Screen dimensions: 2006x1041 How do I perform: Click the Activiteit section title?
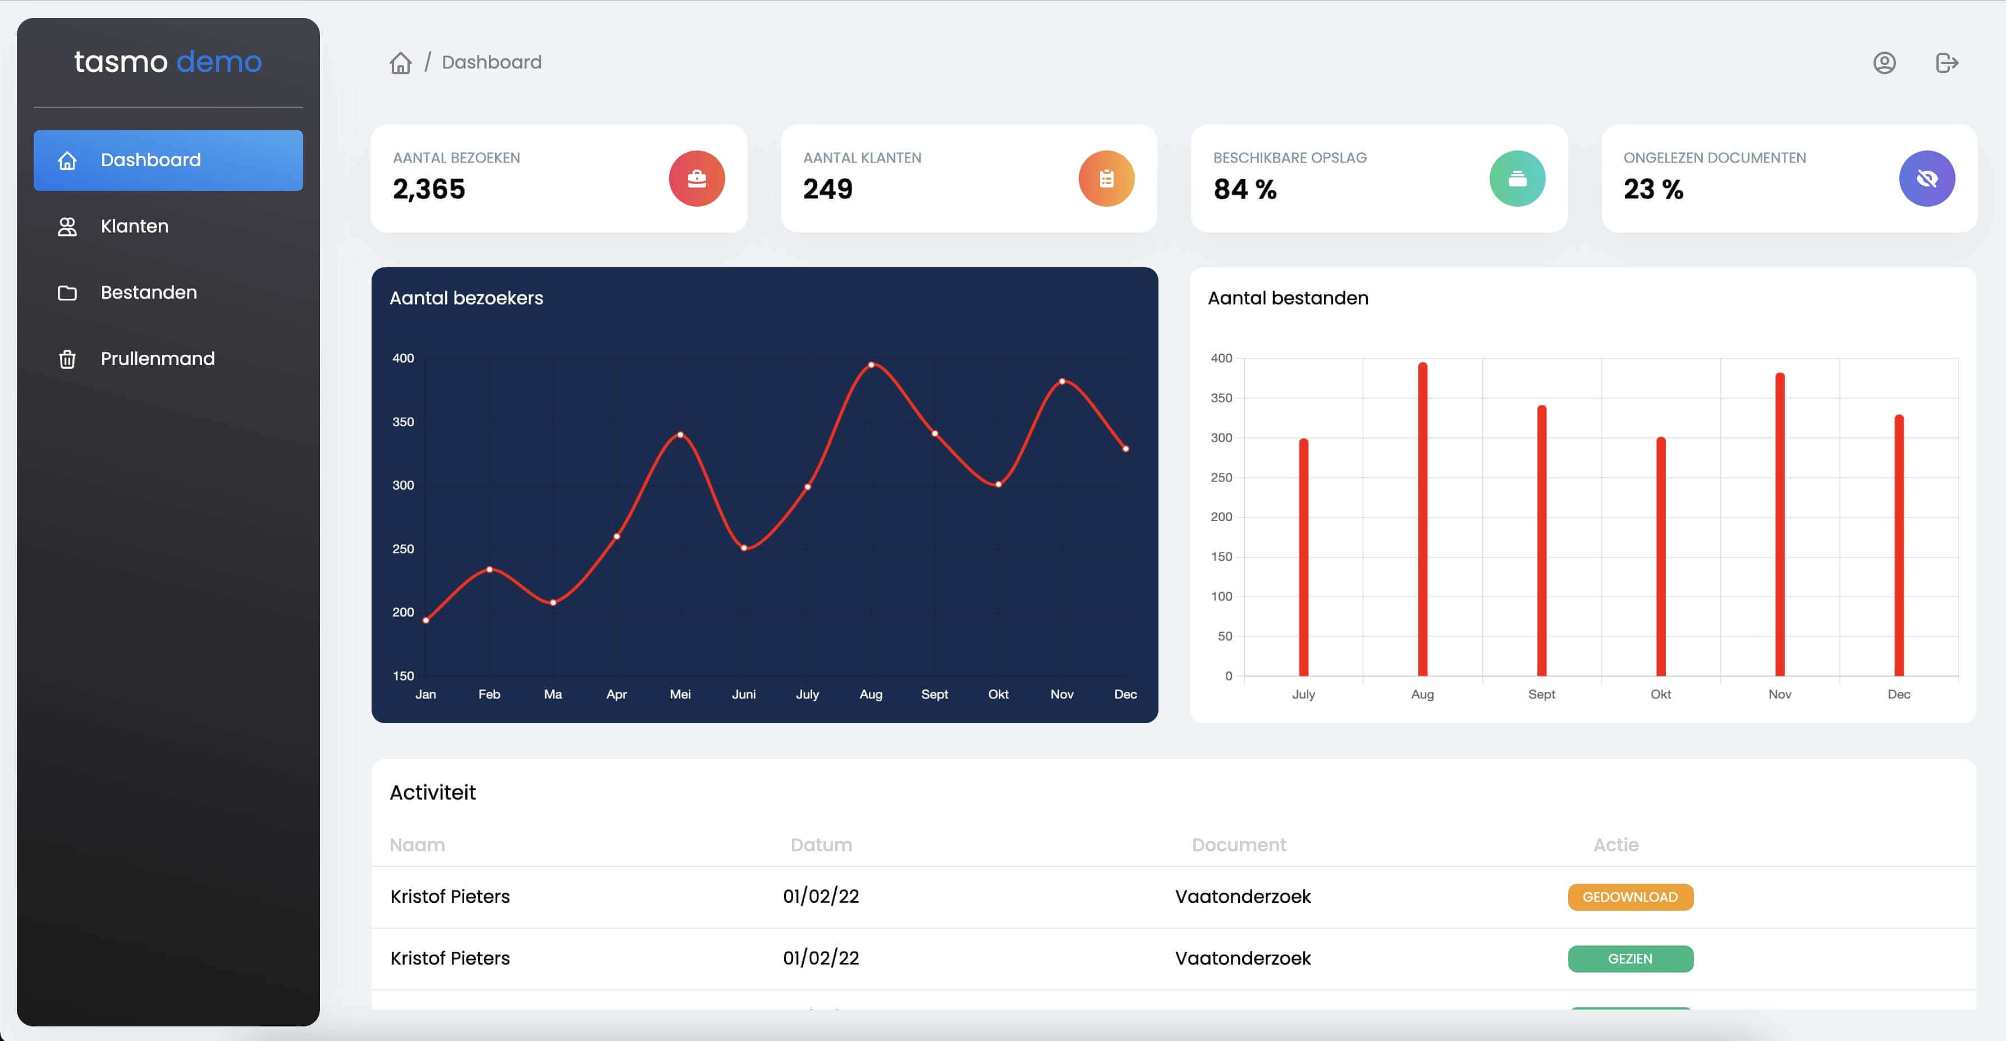click(432, 792)
